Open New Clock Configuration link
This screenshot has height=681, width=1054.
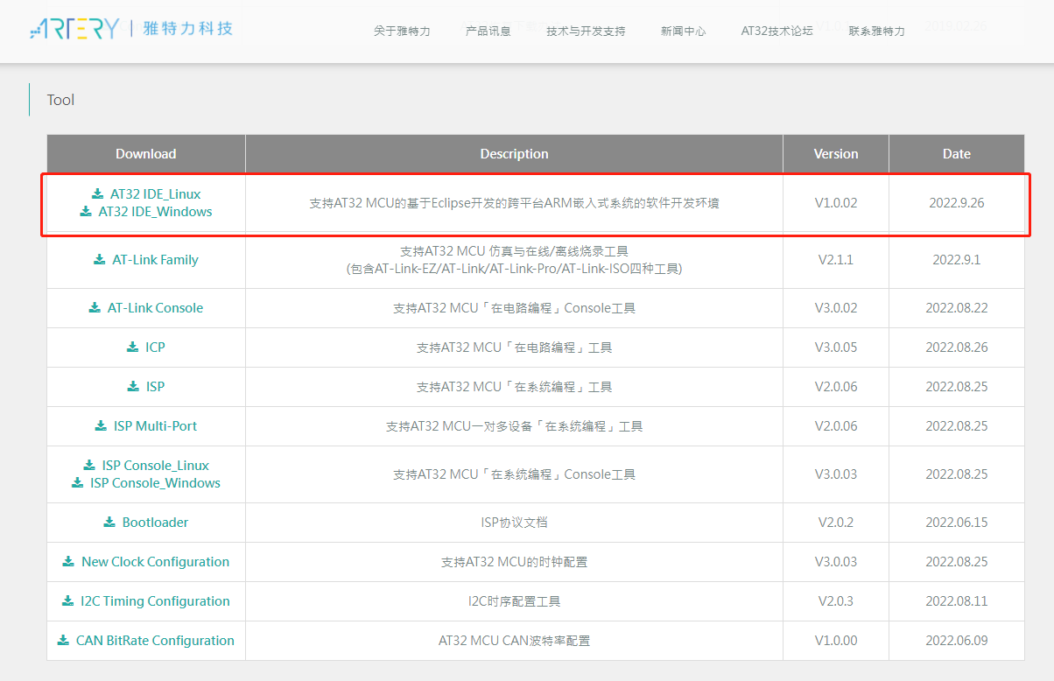155,561
